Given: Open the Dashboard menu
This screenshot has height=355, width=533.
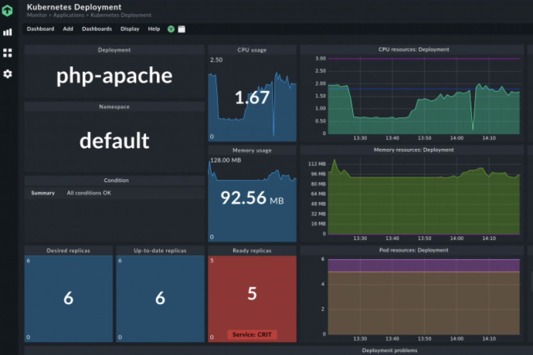Looking at the screenshot, I should (x=40, y=29).
